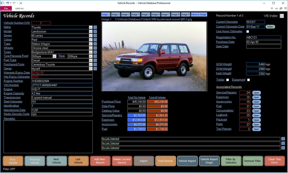288x173 pixels.
Task: Go to Next Vehicle
Action: (57, 161)
